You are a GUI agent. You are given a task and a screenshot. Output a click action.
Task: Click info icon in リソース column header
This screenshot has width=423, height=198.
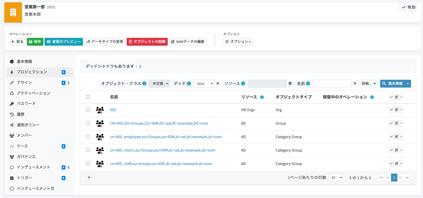click(x=262, y=97)
